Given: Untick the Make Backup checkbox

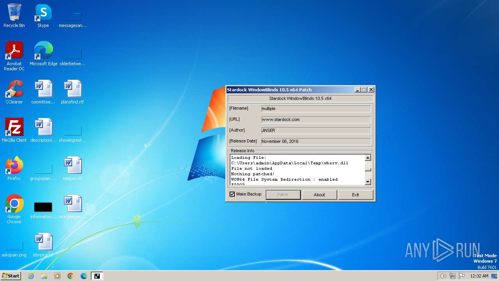Looking at the screenshot, I should click(232, 194).
